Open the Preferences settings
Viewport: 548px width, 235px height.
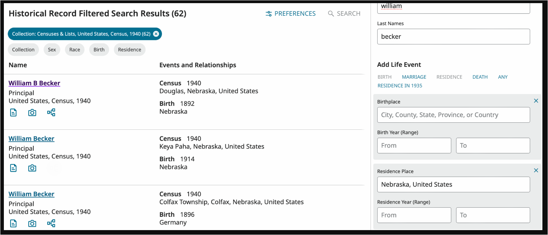click(291, 14)
